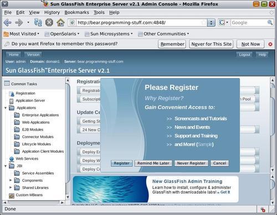Click Never for This Site
This screenshot has width=277, height=215.
pyautogui.click(x=211, y=44)
